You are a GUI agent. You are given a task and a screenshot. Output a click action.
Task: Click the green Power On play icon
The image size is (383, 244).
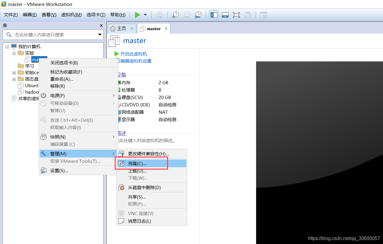click(137, 15)
